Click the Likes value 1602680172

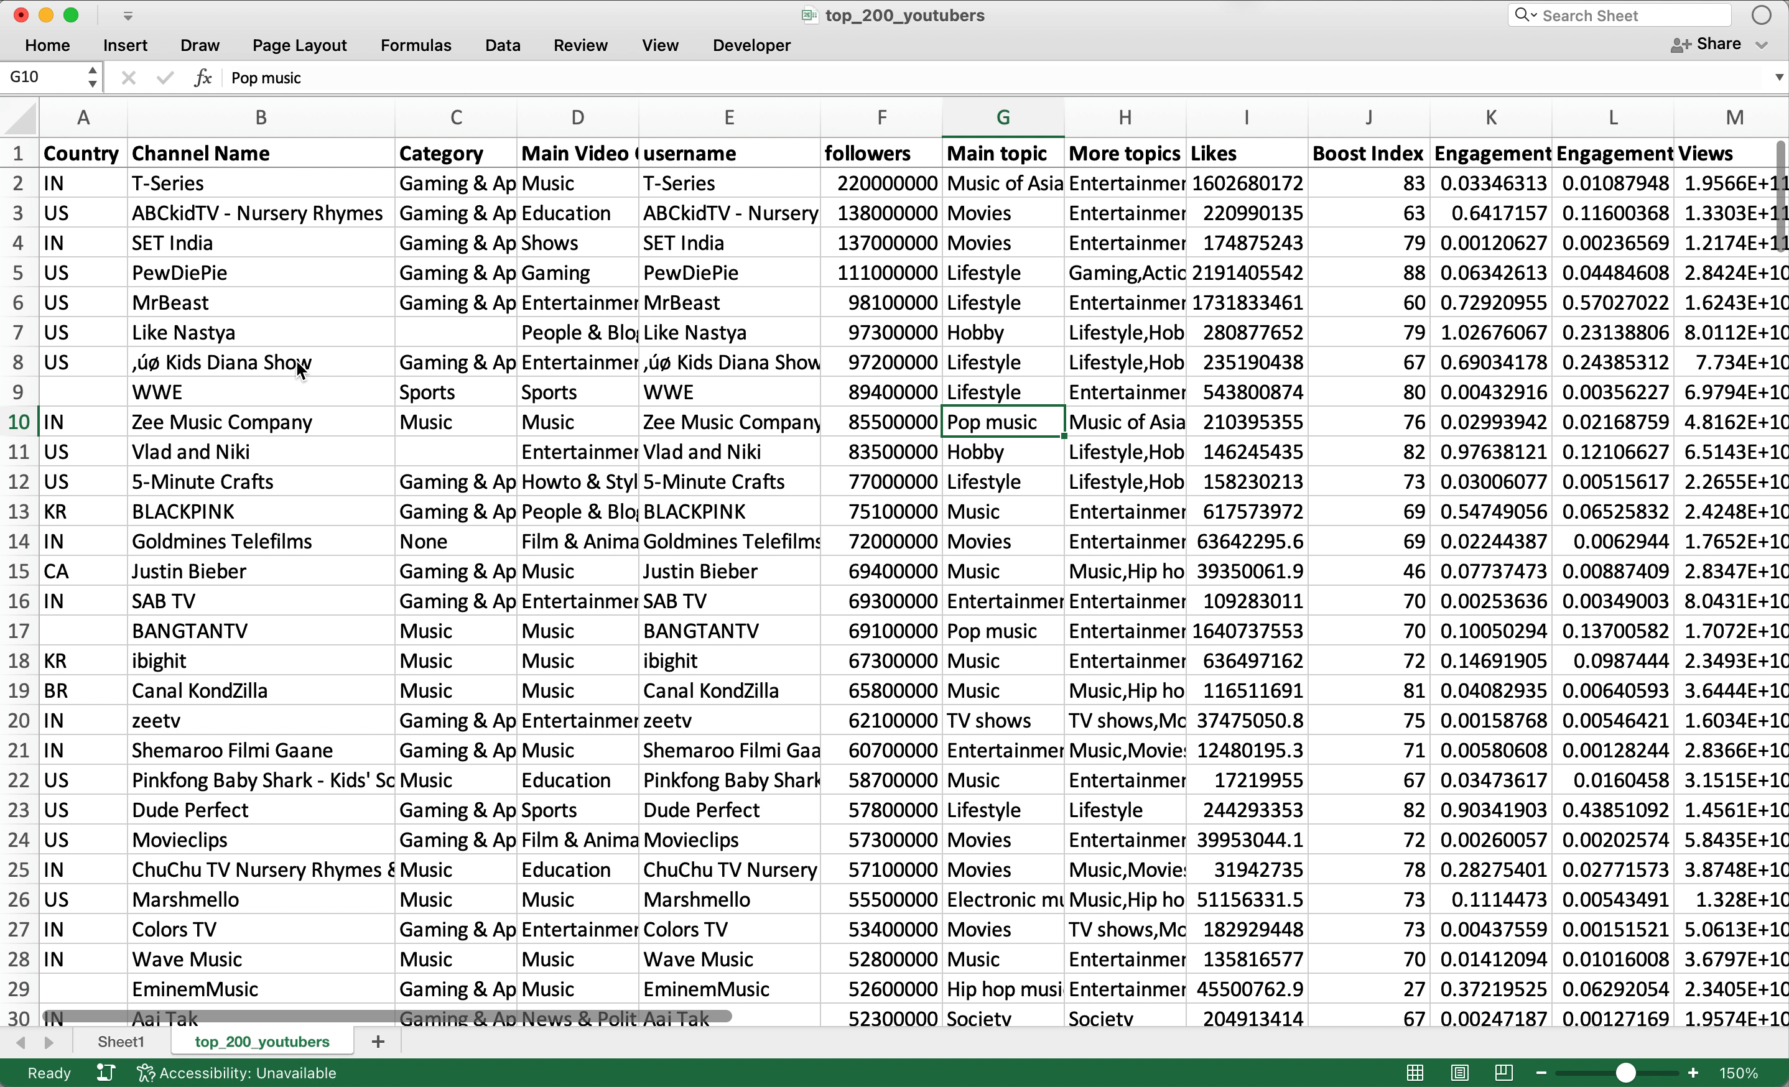coord(1247,183)
